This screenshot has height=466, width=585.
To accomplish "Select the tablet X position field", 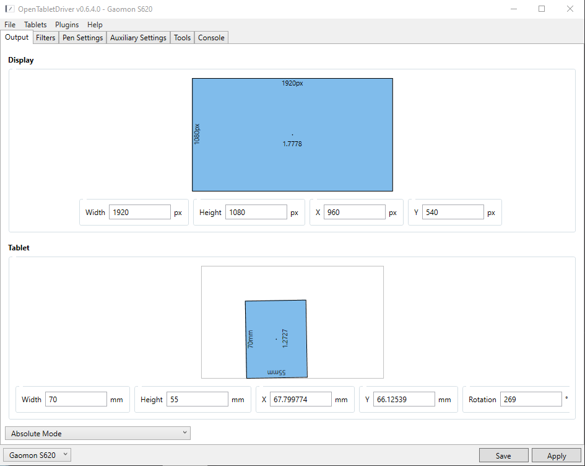I will 300,400.
